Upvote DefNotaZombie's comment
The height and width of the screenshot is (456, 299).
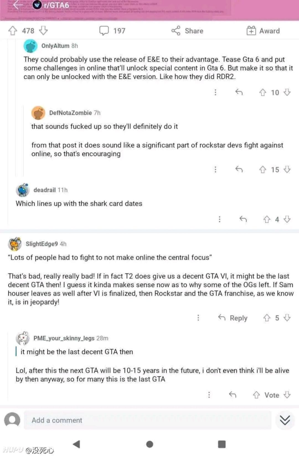[262, 169]
